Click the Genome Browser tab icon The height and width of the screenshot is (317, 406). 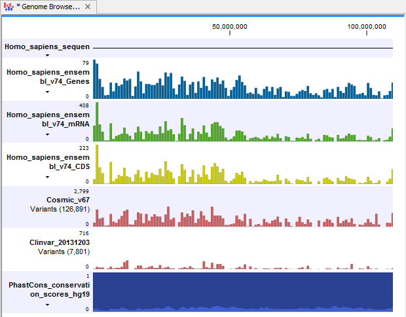[9, 7]
